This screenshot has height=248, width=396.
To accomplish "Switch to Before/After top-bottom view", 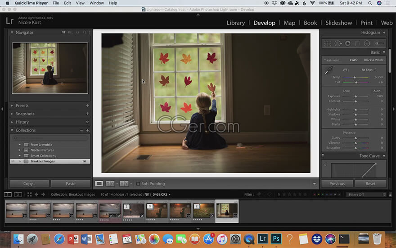I will [x=124, y=184].
